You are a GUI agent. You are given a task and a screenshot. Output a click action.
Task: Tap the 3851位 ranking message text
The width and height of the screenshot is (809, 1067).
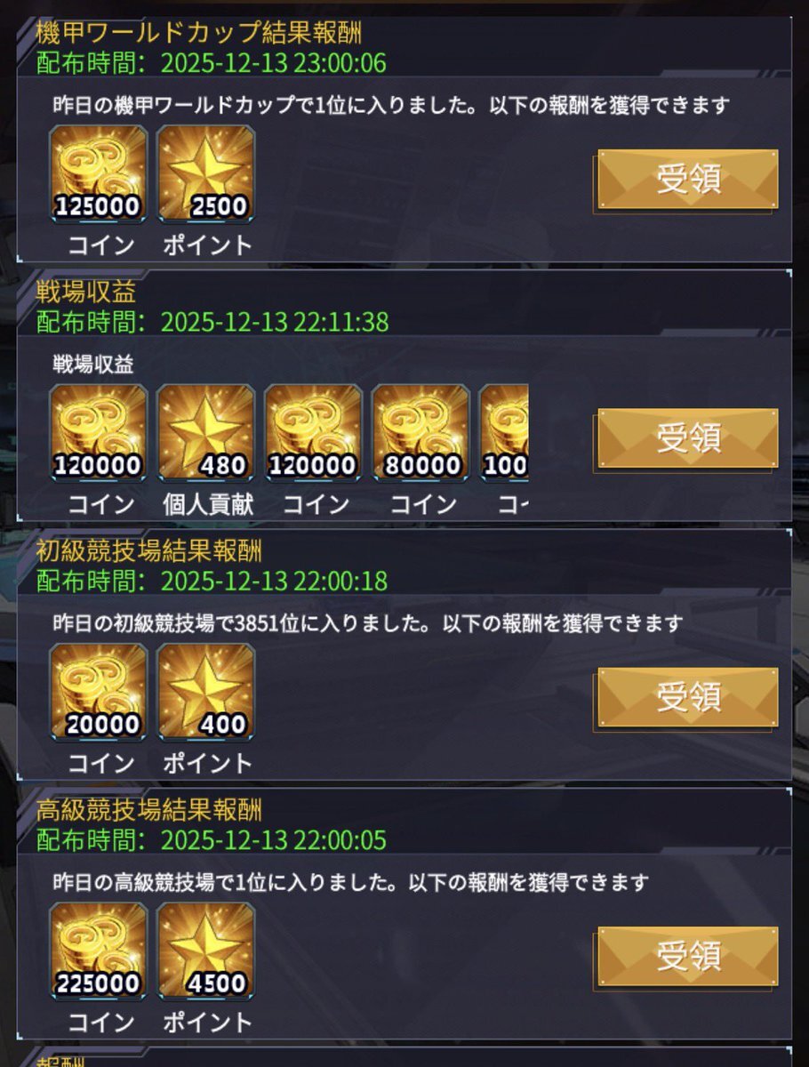[x=367, y=623]
